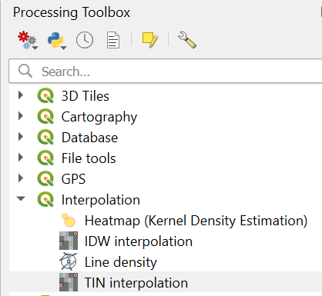Expand the GPS group arrow
Screen dimensions: 322x296
tap(21, 178)
